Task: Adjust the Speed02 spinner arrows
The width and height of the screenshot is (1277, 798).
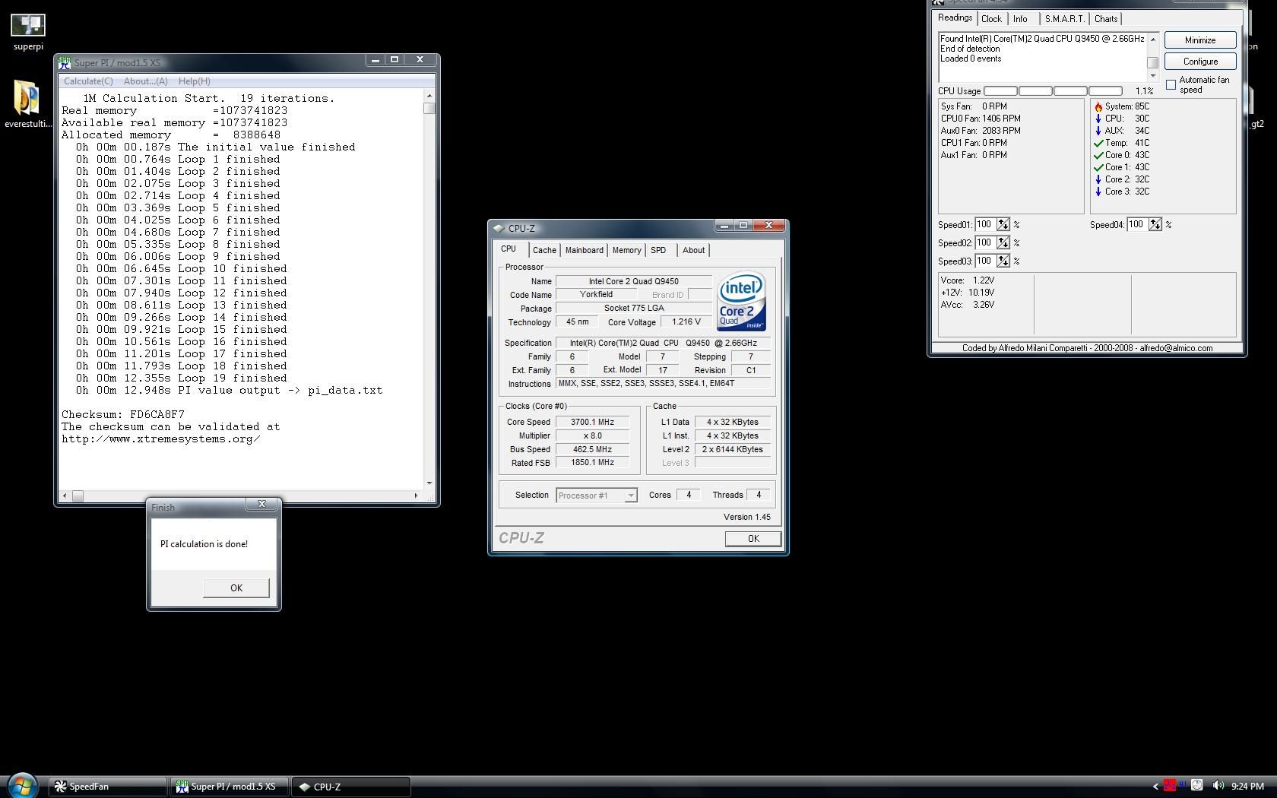Action: coord(1003,242)
